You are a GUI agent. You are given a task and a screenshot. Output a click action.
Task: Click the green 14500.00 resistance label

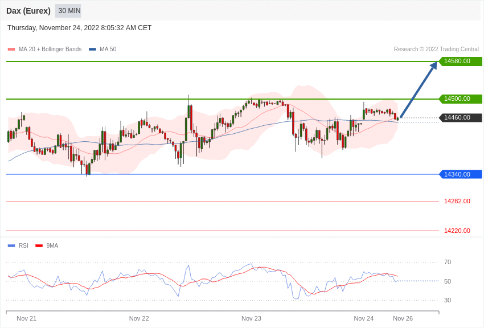click(x=460, y=99)
